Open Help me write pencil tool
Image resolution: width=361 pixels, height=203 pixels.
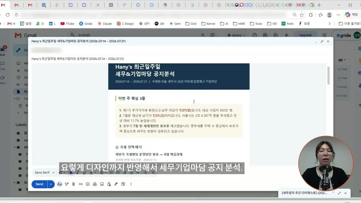point(67,184)
